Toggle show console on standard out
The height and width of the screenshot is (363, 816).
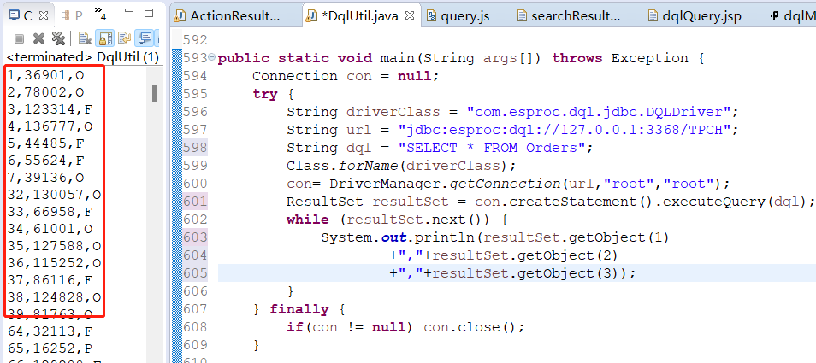144,39
